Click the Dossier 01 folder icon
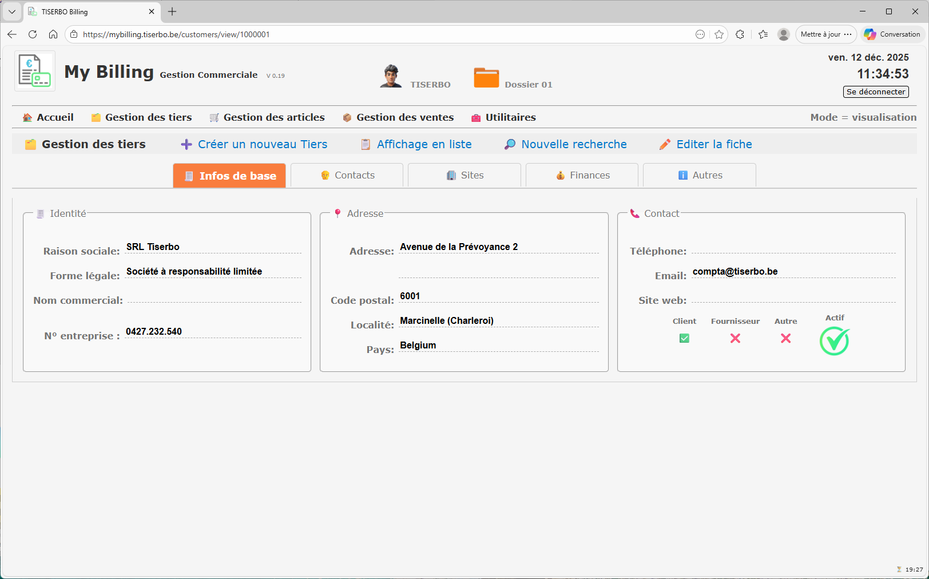929x579 pixels. pyautogui.click(x=486, y=77)
